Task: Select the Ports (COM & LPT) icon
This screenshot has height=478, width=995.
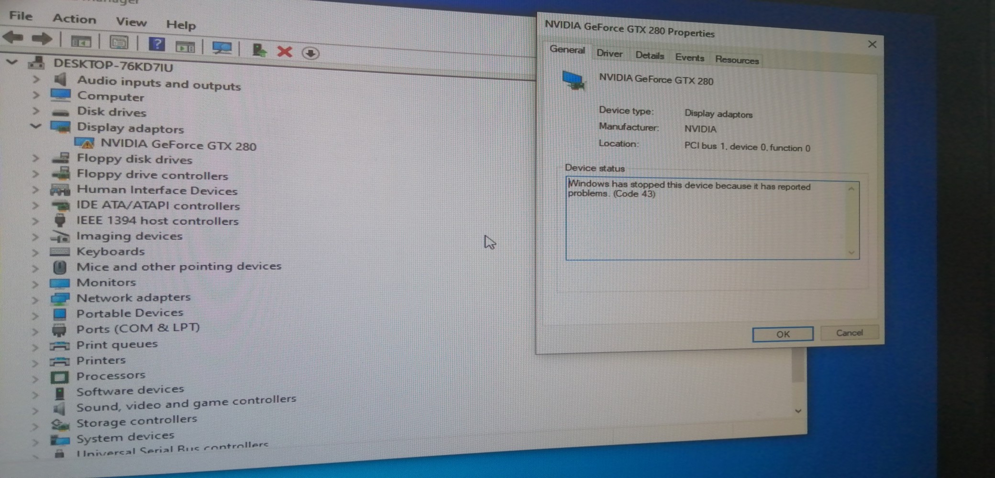Action: coord(59,330)
